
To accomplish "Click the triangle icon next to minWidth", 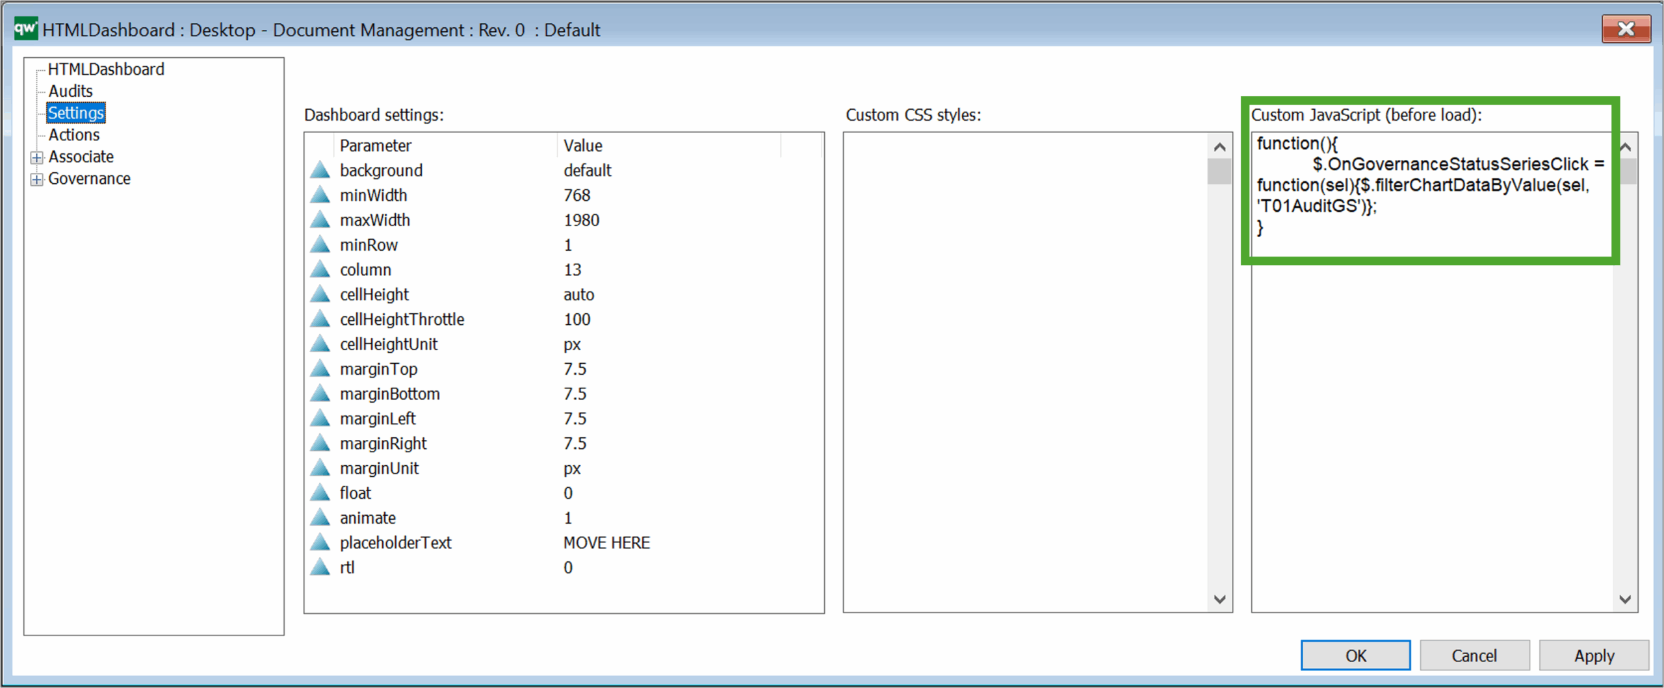I will pos(320,195).
